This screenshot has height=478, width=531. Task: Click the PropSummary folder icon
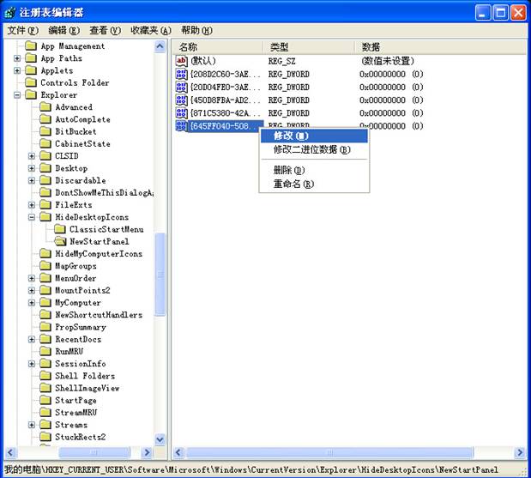[x=45, y=327]
